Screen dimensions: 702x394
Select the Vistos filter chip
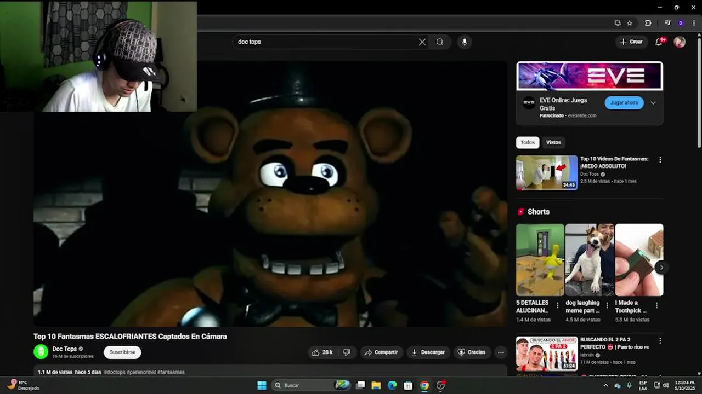[553, 142]
